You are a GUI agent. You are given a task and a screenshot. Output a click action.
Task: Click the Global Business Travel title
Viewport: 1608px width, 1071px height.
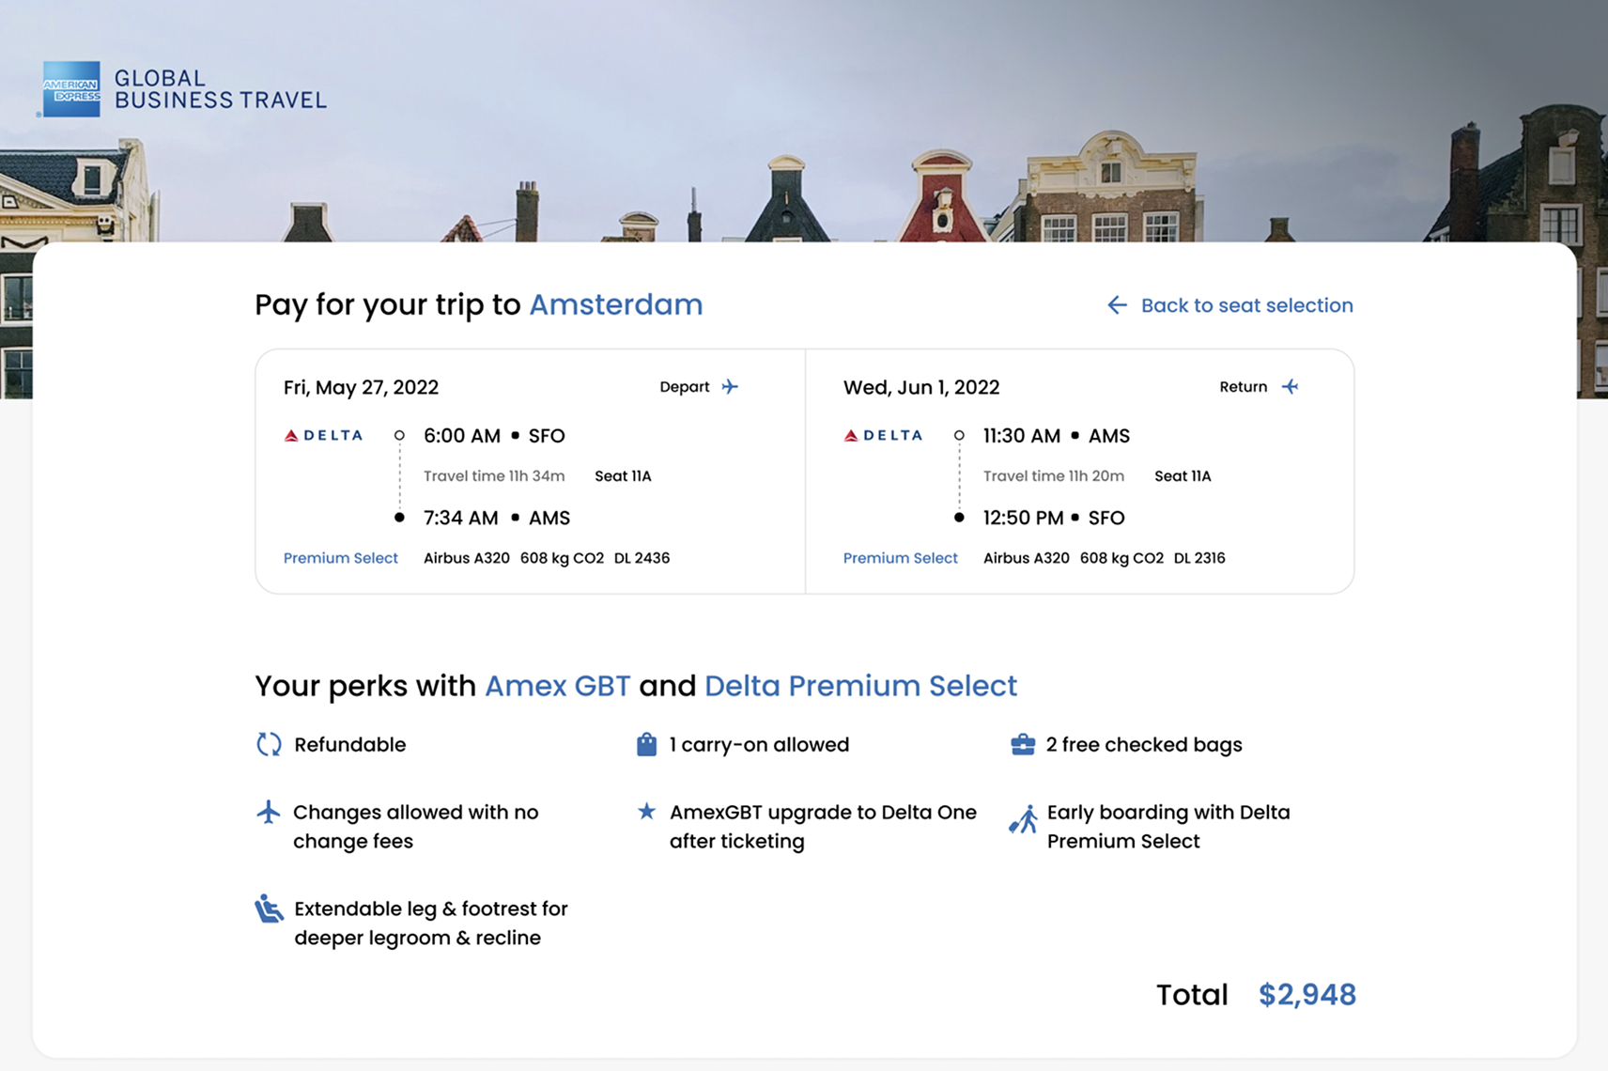pyautogui.click(x=221, y=89)
